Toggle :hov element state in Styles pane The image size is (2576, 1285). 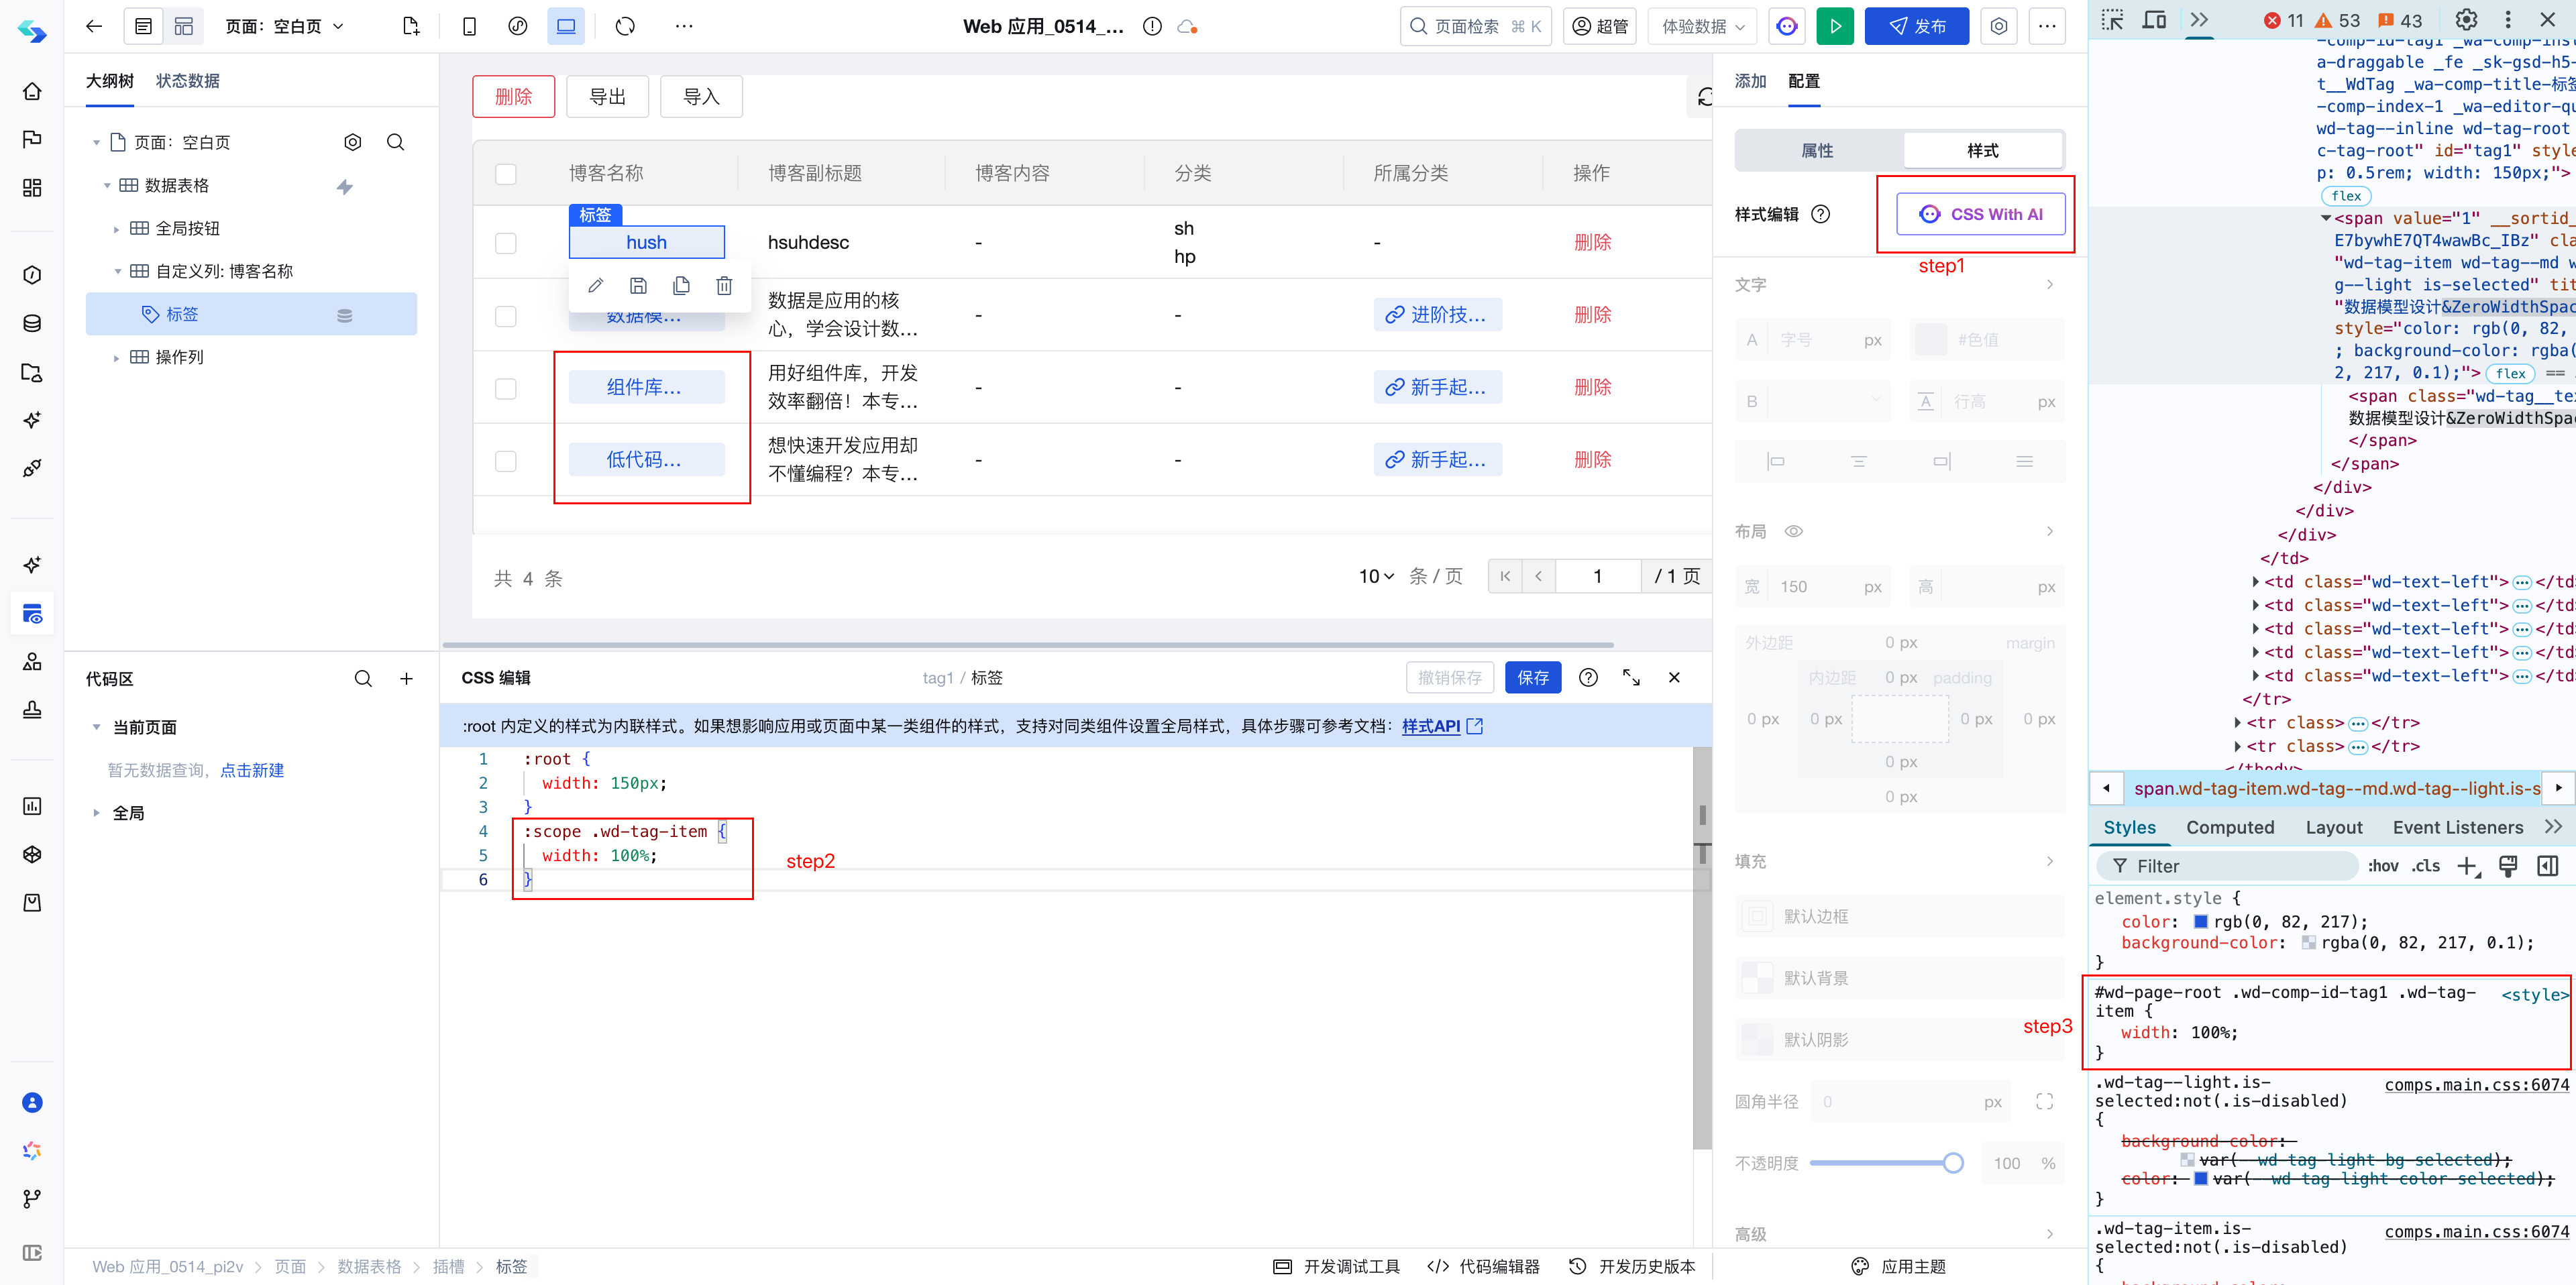click(2383, 866)
